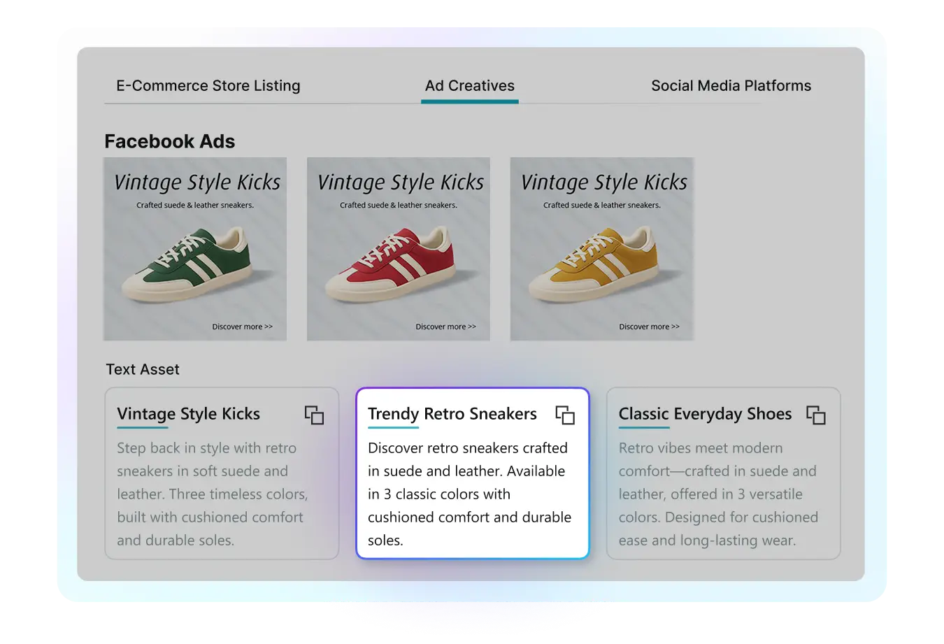Click the Trendy Retro Sneakers card title
Image resolution: width=944 pixels, height=644 pixels.
[x=452, y=414]
